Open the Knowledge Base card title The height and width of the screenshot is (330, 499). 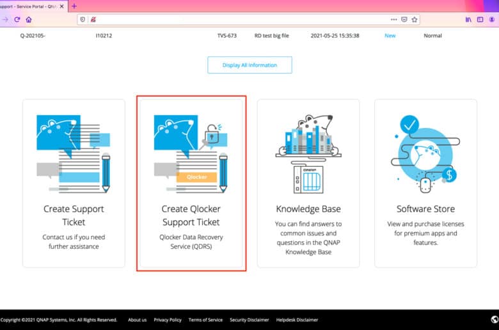pos(308,208)
